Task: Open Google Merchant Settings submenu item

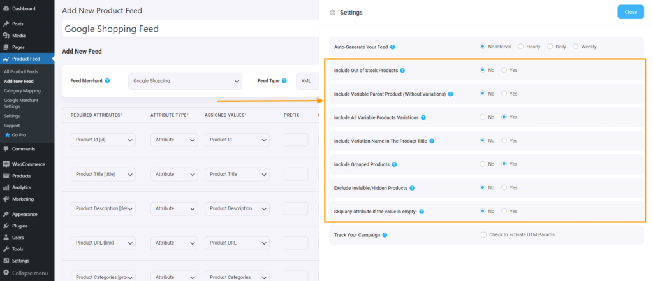Action: (x=21, y=103)
